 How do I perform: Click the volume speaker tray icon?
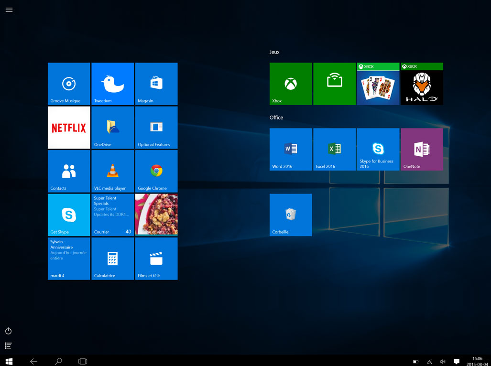point(442,362)
